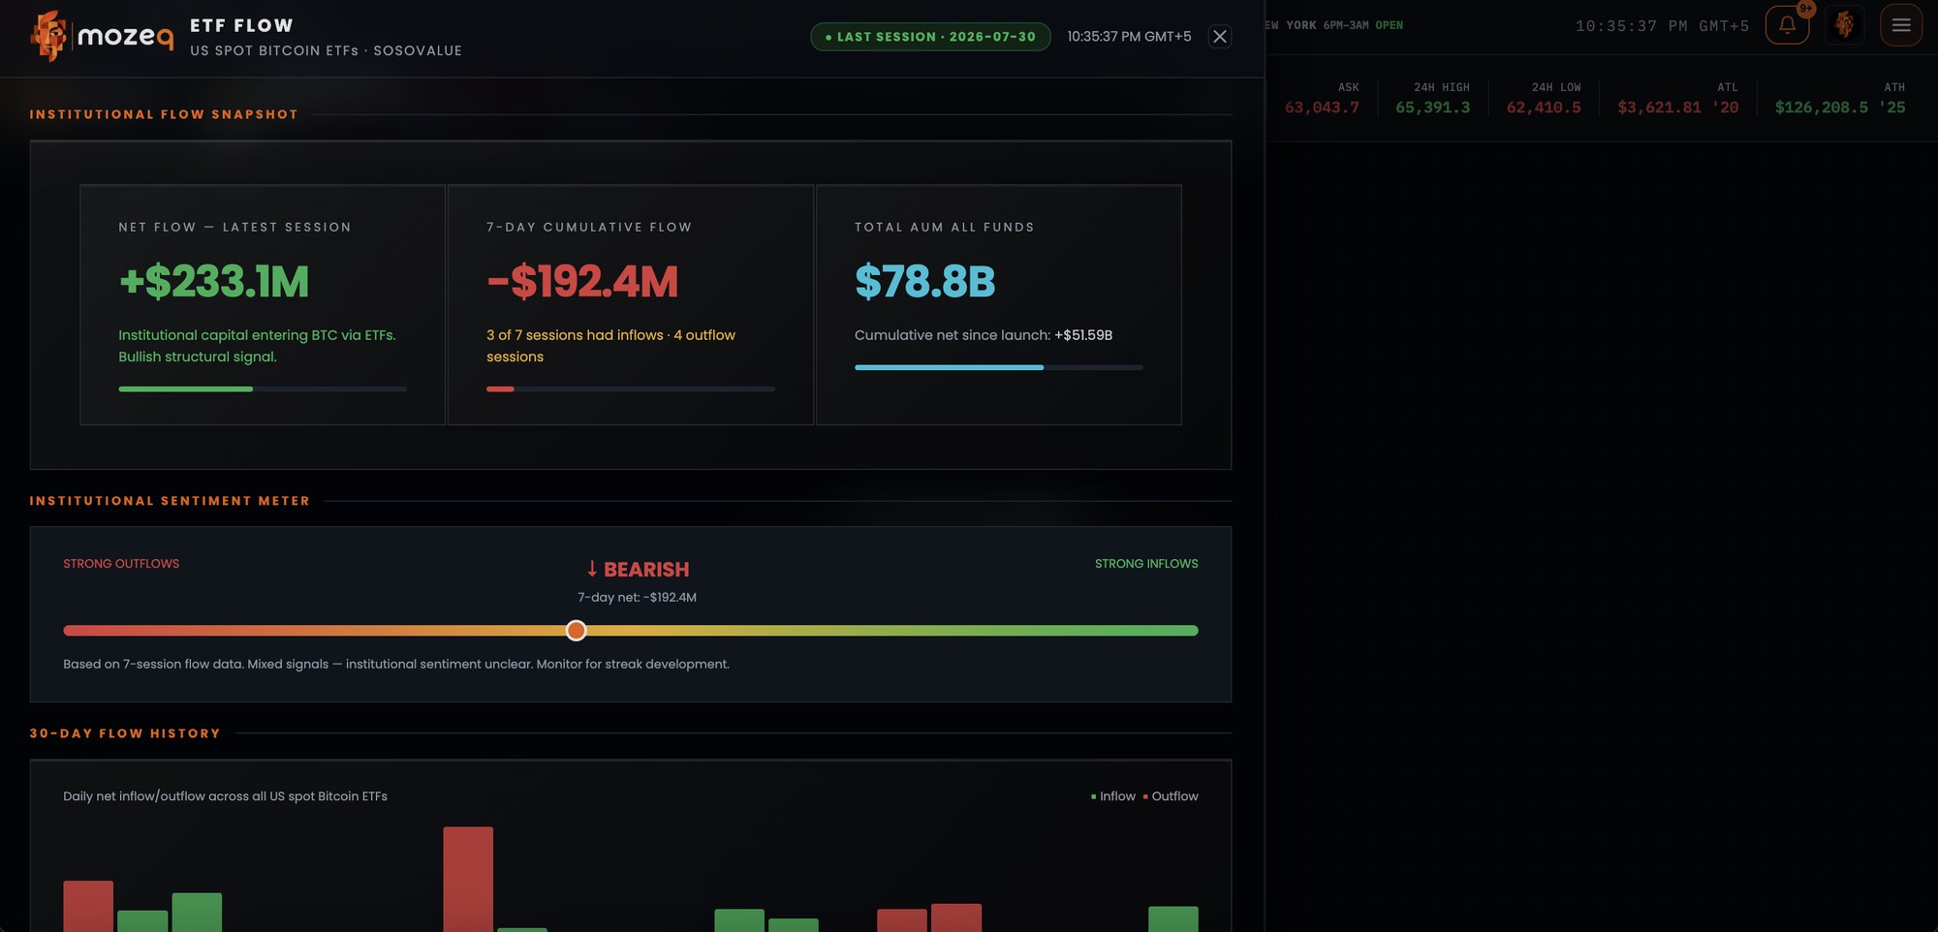The width and height of the screenshot is (1938, 932).
Task: Click the BEARISH sentiment label
Action: 638,570
